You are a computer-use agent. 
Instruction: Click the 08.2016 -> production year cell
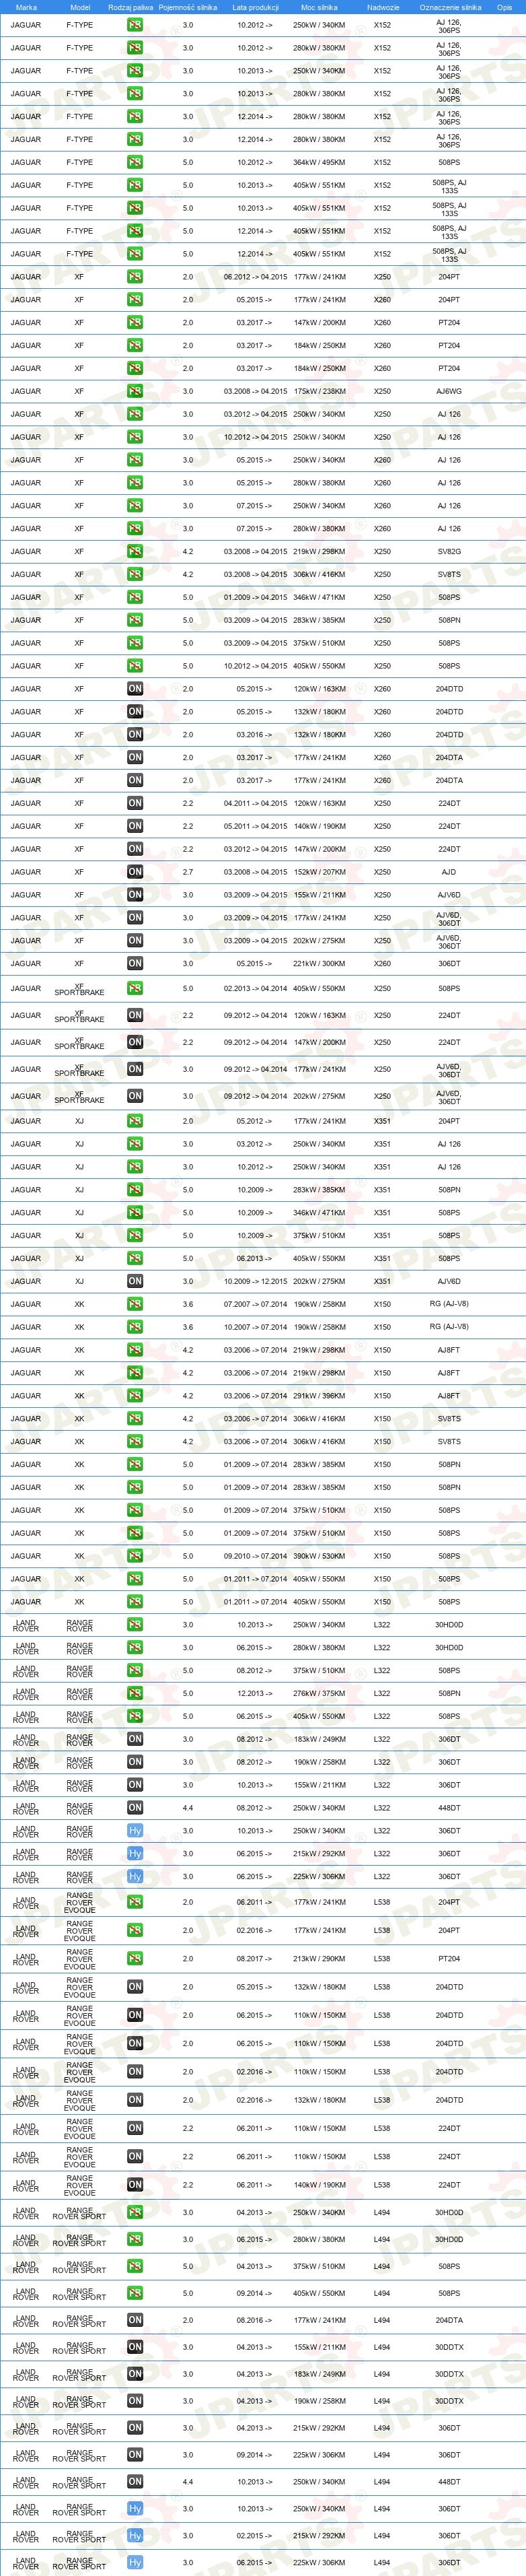click(x=256, y=2320)
